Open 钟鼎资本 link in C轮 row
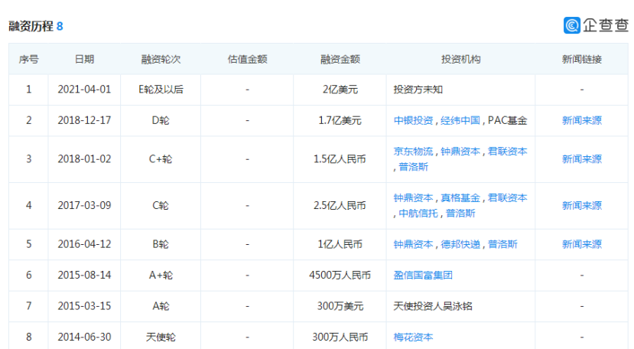The height and width of the screenshot is (349, 634). (x=413, y=198)
